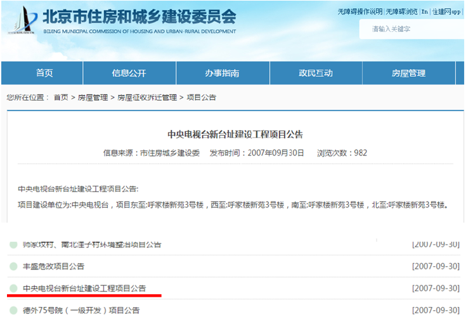Screen dimensions: 466x319
Task: Switch to English via En link
Action: [x=425, y=11]
